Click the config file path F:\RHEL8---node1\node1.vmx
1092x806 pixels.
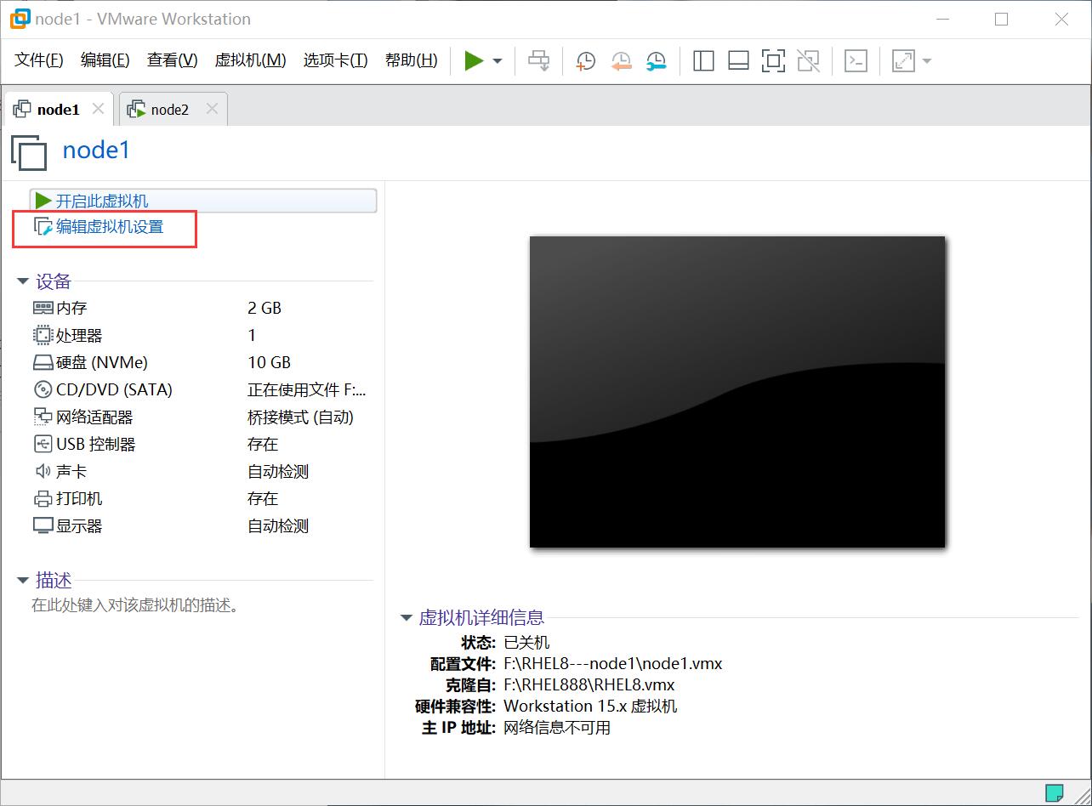(613, 663)
